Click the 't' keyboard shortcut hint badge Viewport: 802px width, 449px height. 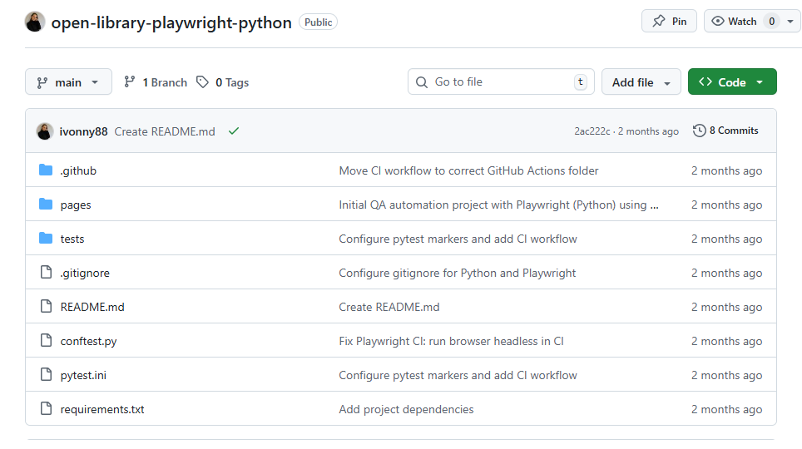(x=581, y=81)
